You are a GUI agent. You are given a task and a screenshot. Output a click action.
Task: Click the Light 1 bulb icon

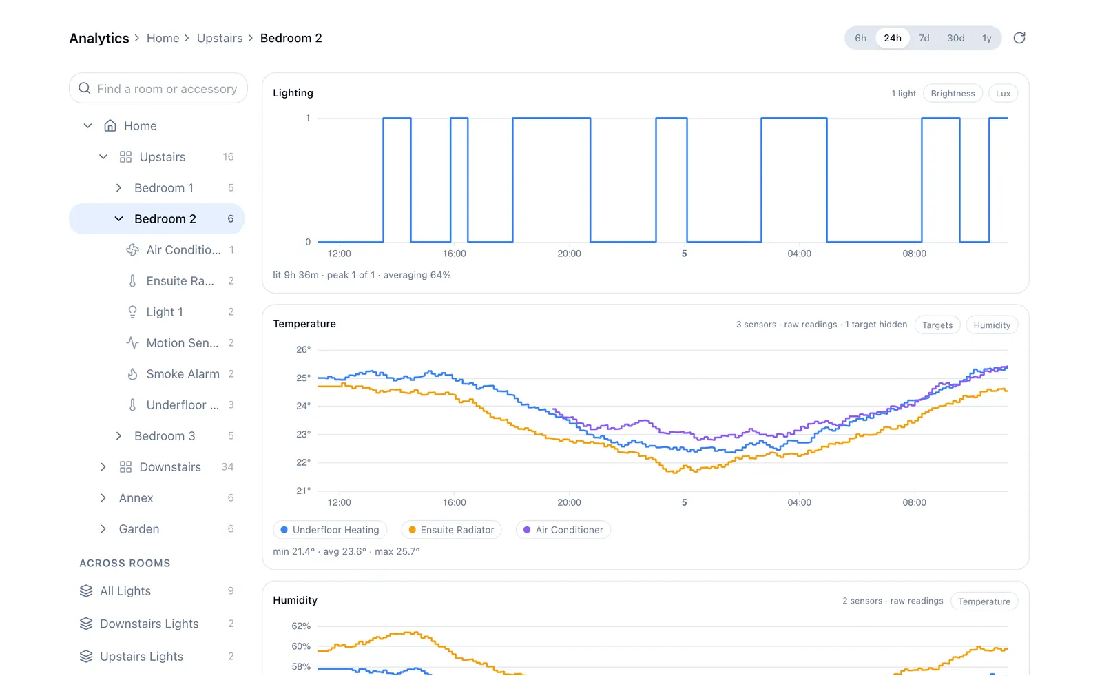pyautogui.click(x=132, y=312)
